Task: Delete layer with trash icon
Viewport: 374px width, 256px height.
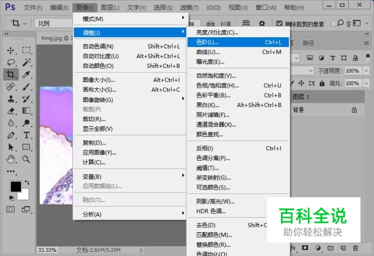Action: pos(356,248)
